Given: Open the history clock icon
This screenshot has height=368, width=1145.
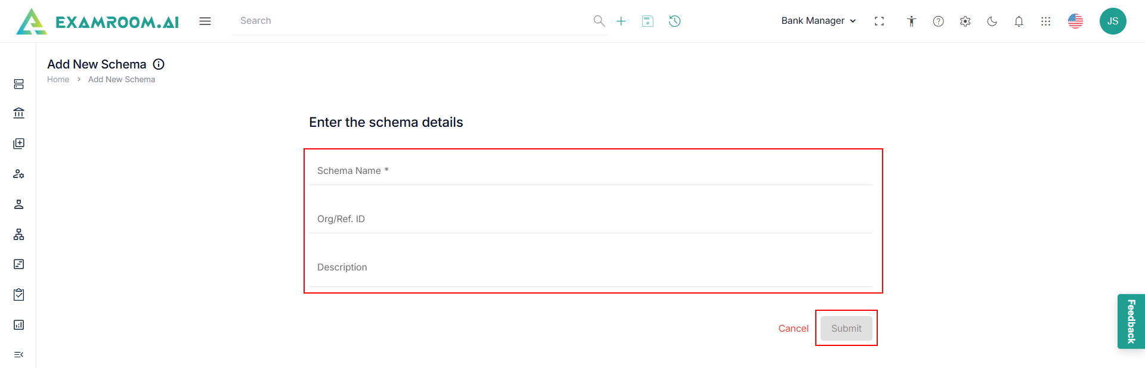Looking at the screenshot, I should [x=674, y=21].
